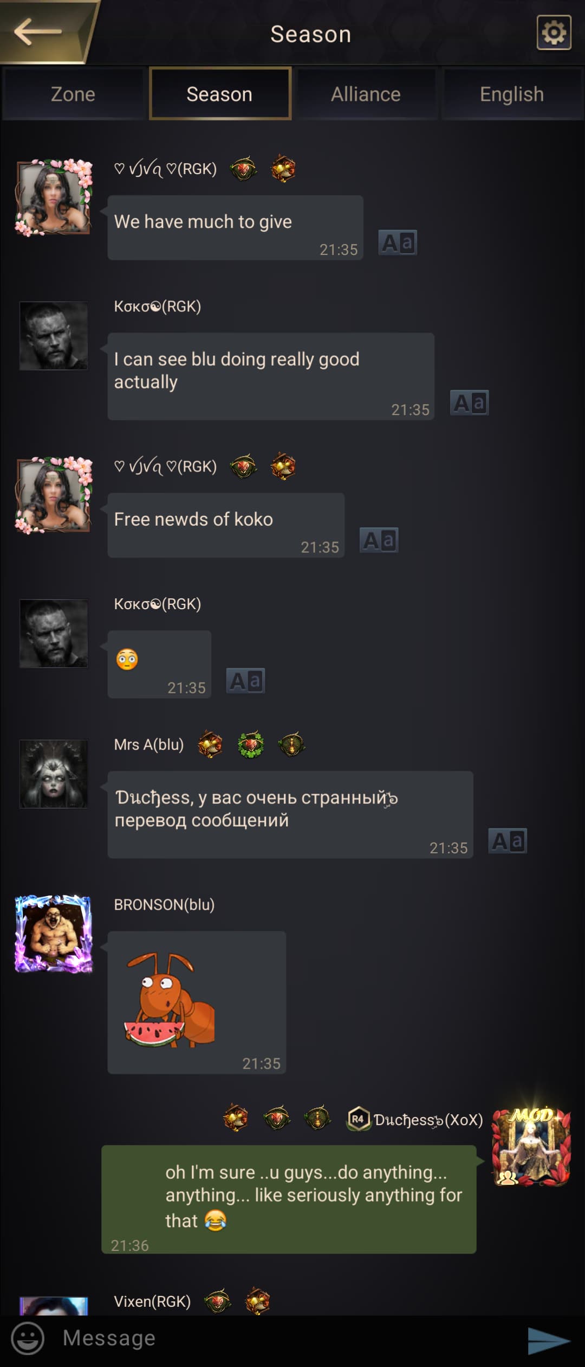
Task: Translate the "Free newds of koko" message
Action: [379, 540]
